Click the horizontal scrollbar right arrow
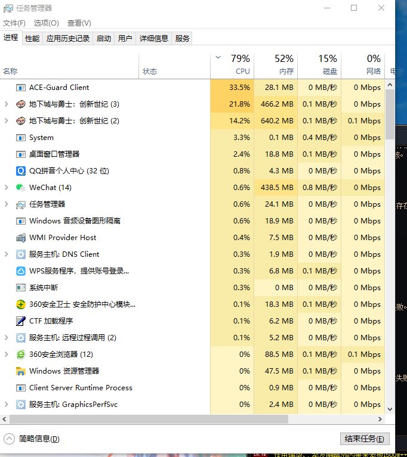Viewport: 407px width, 457px height. [380, 419]
